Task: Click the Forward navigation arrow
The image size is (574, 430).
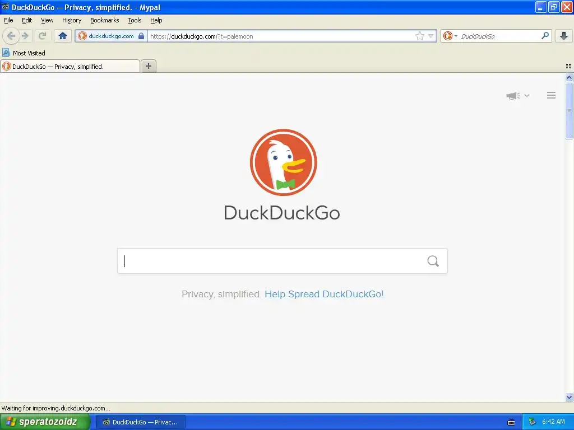Action: [x=25, y=36]
